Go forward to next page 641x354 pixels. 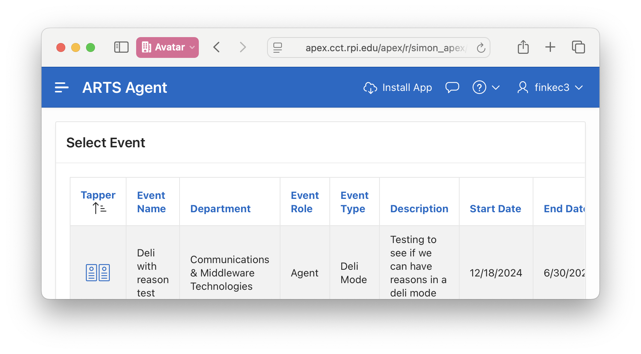[243, 47]
